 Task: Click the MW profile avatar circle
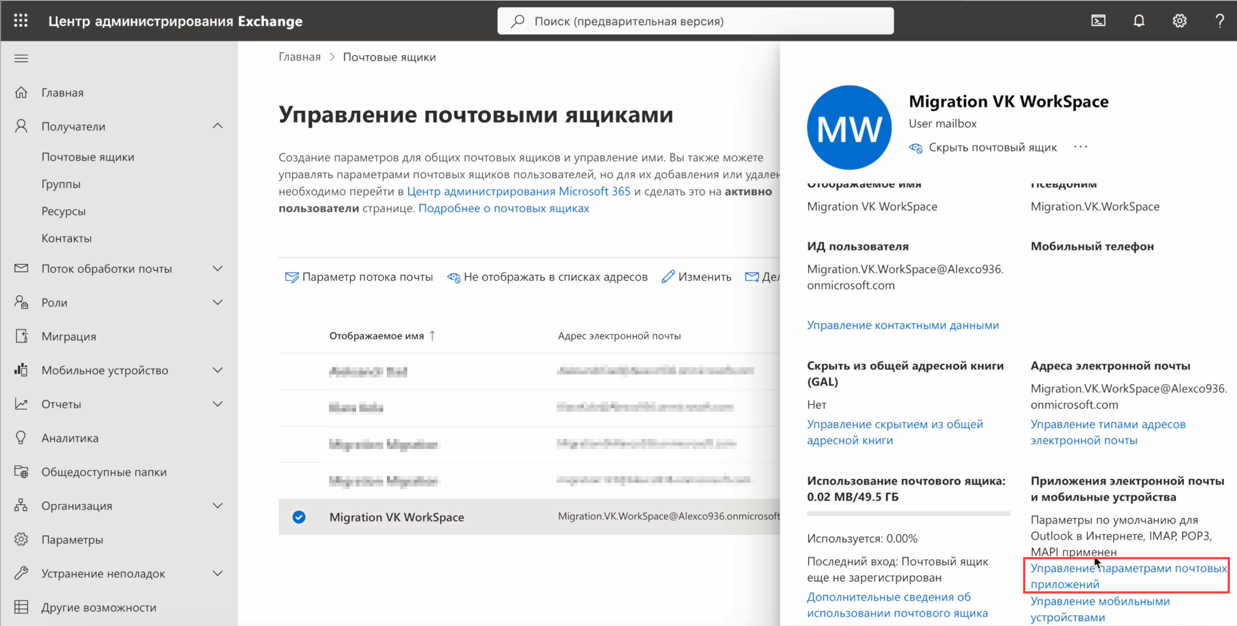[x=849, y=128]
